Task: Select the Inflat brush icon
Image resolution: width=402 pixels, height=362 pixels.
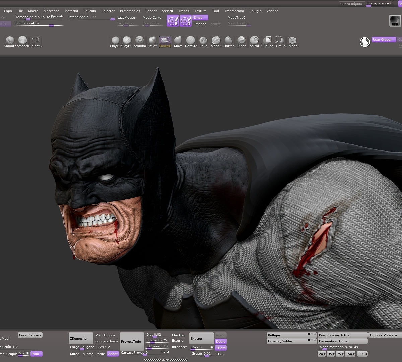Action: (152, 41)
